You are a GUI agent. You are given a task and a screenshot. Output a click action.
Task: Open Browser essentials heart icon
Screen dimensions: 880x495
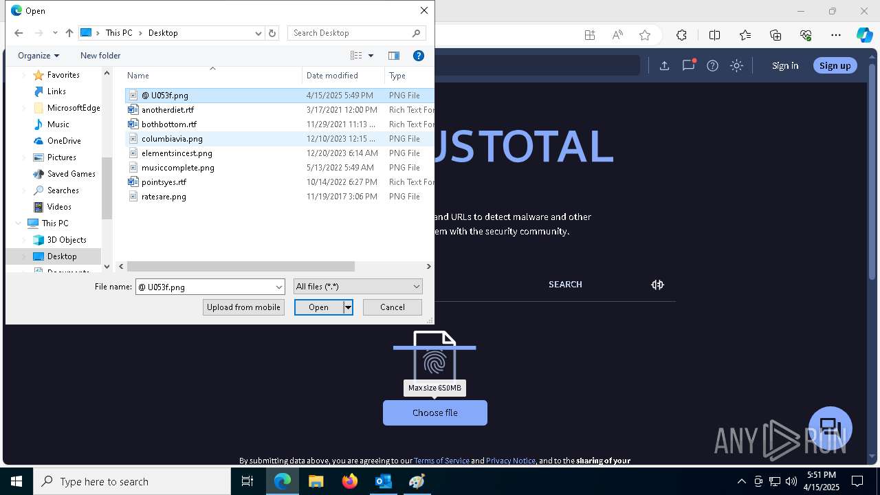coord(806,35)
